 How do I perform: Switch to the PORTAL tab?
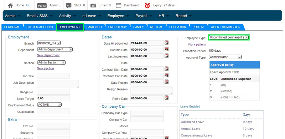coord(198,27)
